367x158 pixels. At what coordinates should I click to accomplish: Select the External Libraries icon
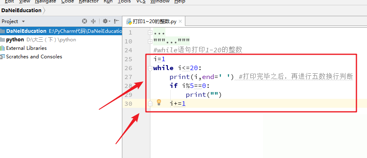coord(2,48)
